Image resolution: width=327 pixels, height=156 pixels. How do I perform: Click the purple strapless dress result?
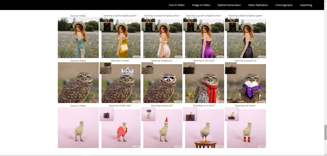[x=204, y=38]
